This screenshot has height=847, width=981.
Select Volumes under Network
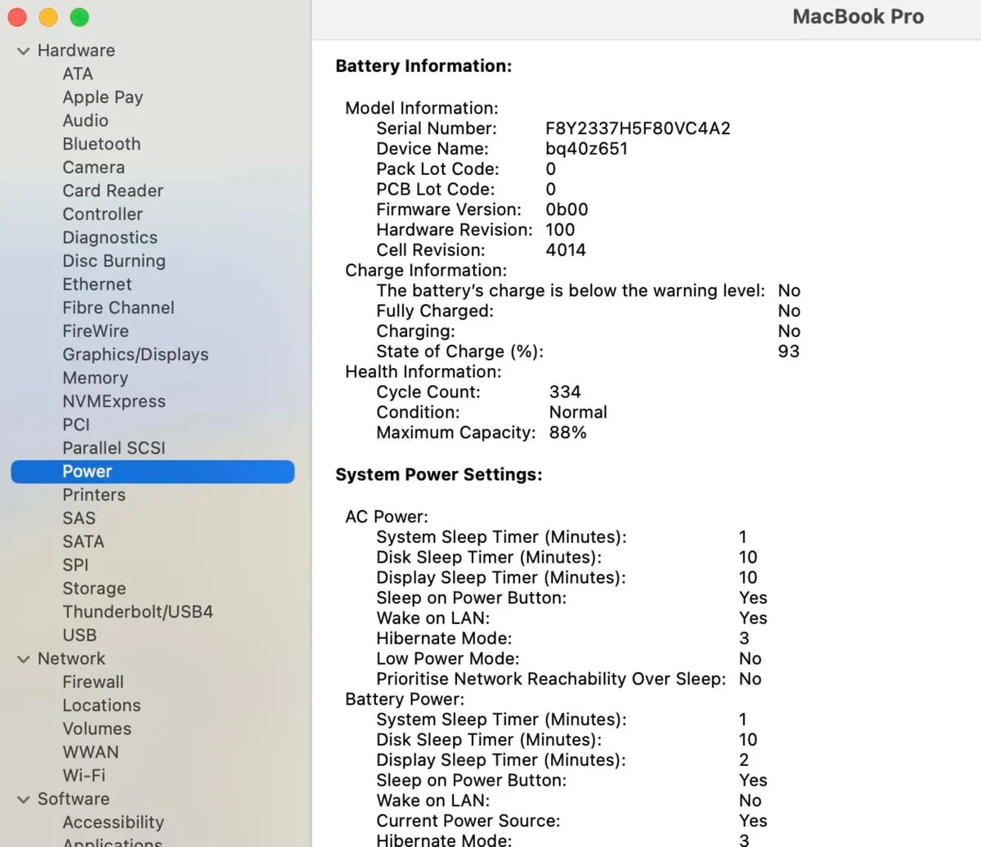[96, 728]
